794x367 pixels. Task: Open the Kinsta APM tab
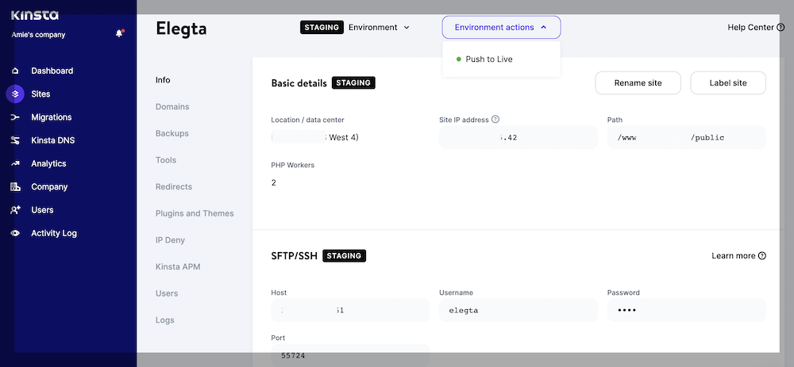pyautogui.click(x=178, y=267)
